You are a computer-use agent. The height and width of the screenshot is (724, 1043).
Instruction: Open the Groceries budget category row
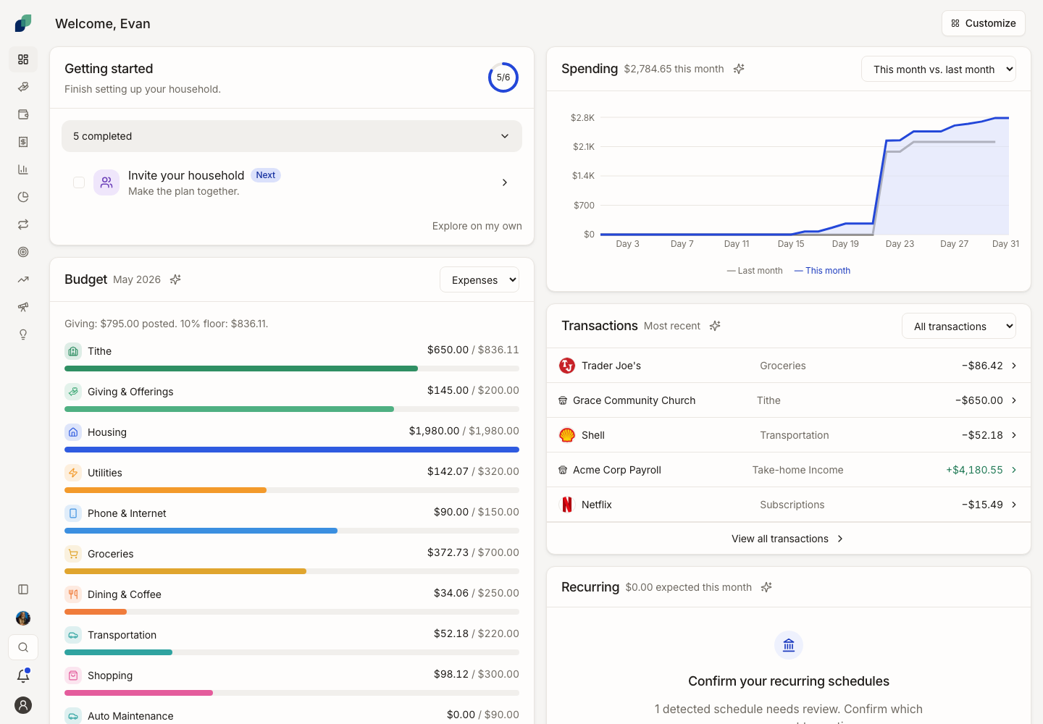tap(292, 560)
